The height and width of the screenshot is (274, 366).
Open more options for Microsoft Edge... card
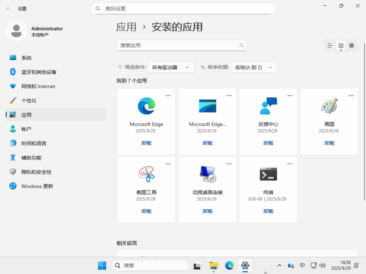(x=229, y=95)
